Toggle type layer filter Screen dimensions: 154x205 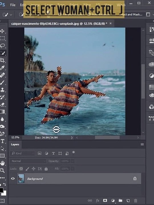tap(53, 153)
